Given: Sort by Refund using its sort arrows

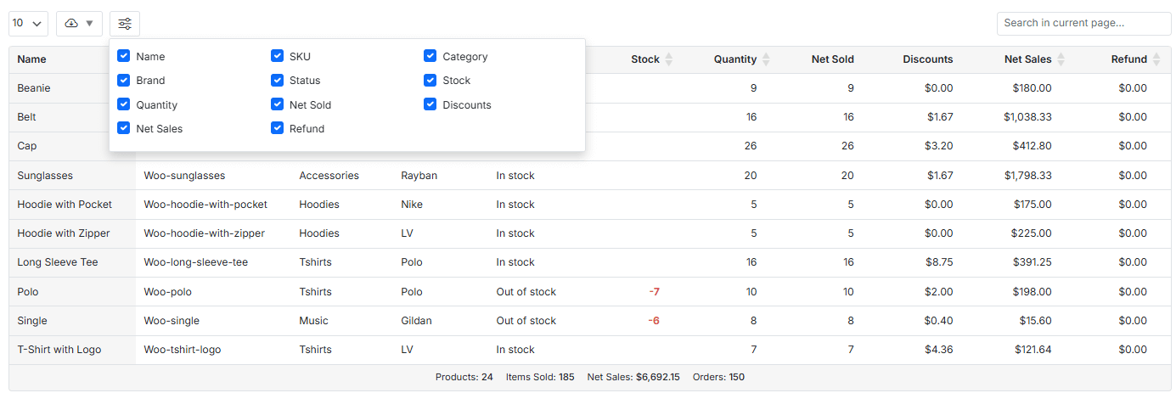Looking at the screenshot, I should [x=1156, y=59].
